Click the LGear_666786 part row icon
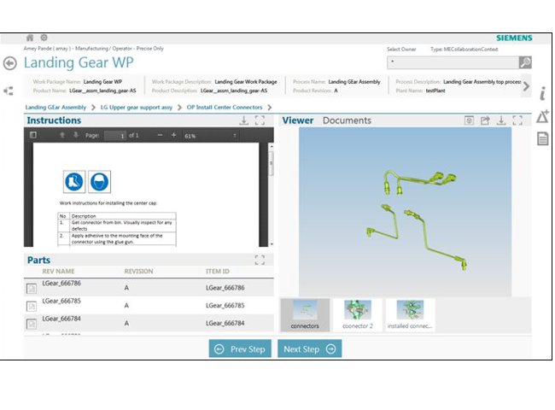 [x=32, y=288]
